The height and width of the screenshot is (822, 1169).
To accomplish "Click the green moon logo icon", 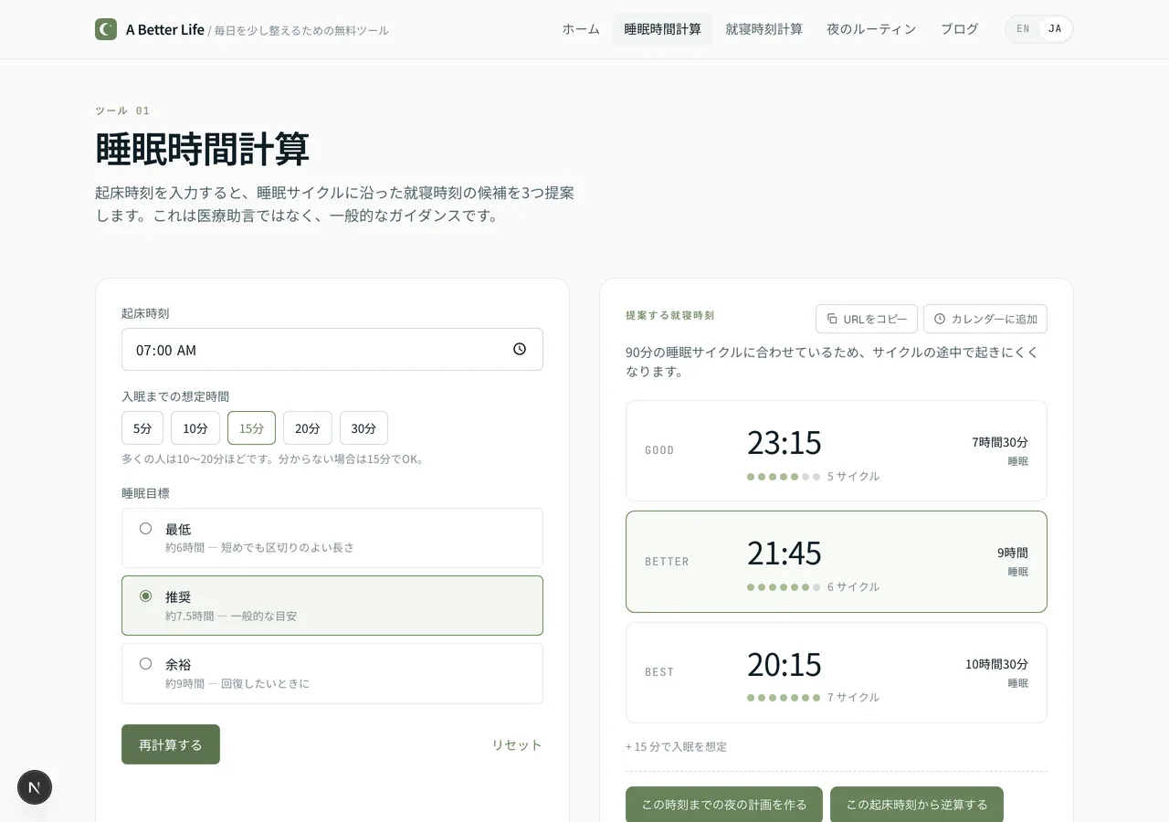I will [x=106, y=29].
